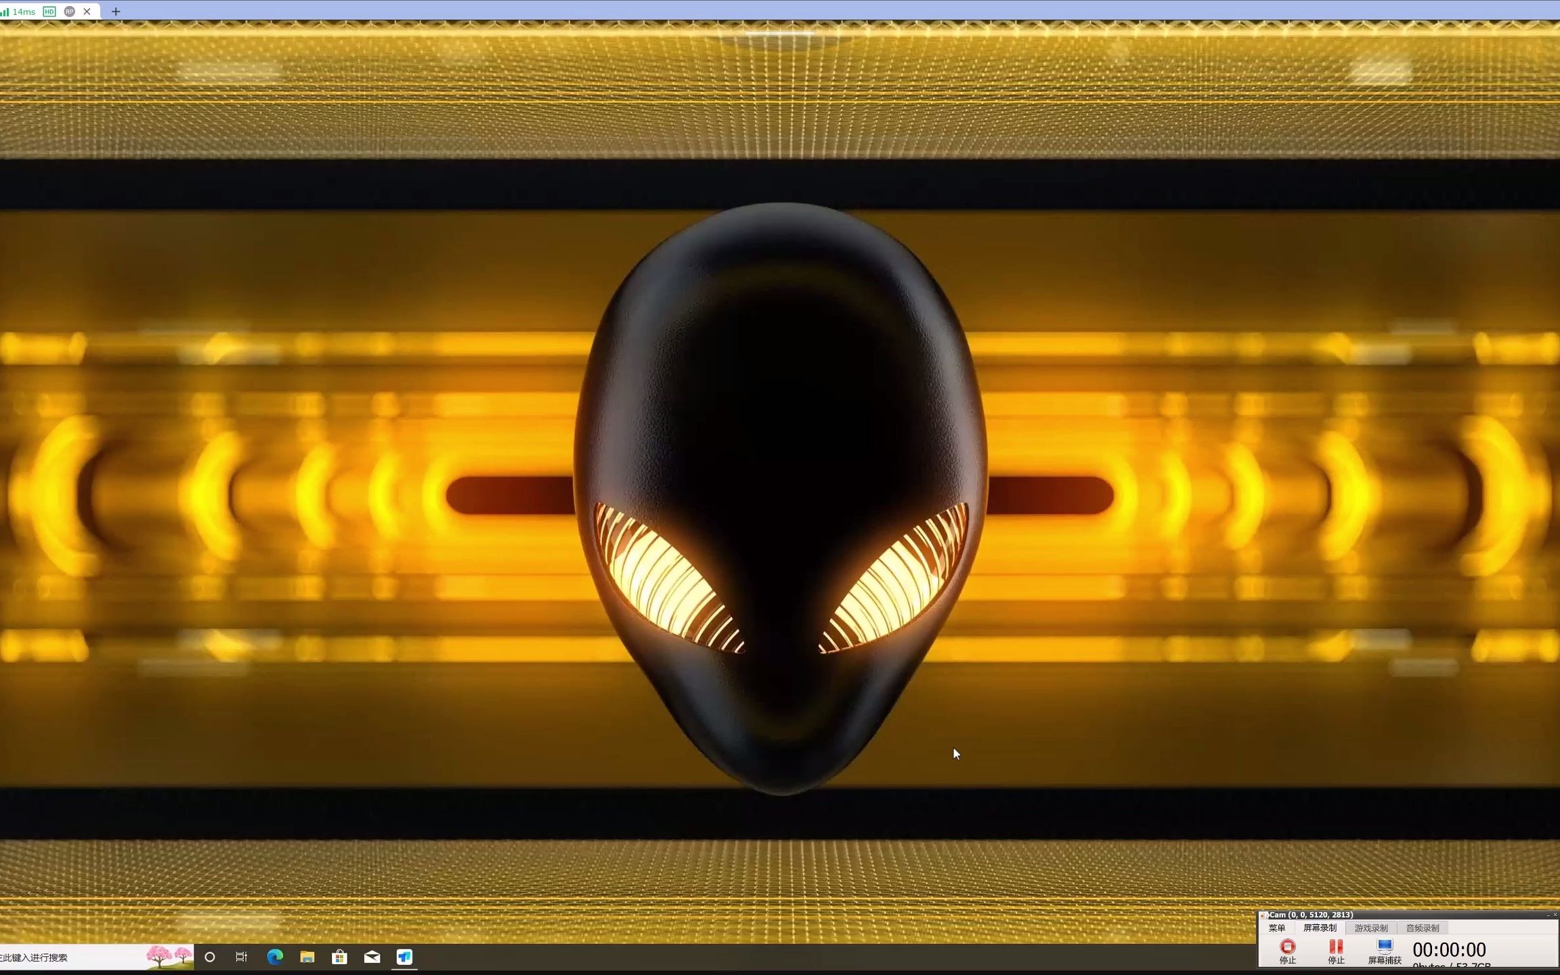Image resolution: width=1560 pixels, height=975 pixels.
Task: Click the 14ms latency signal indicator
Action: pyautogui.click(x=19, y=12)
